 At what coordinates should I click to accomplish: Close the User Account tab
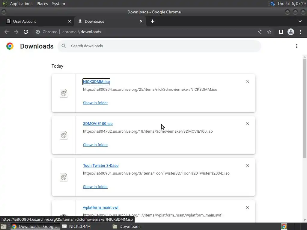[x=70, y=21]
